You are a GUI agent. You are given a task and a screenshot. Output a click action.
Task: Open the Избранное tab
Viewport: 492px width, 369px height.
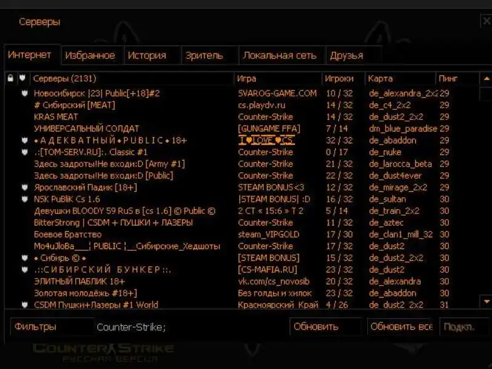pyautogui.click(x=92, y=55)
